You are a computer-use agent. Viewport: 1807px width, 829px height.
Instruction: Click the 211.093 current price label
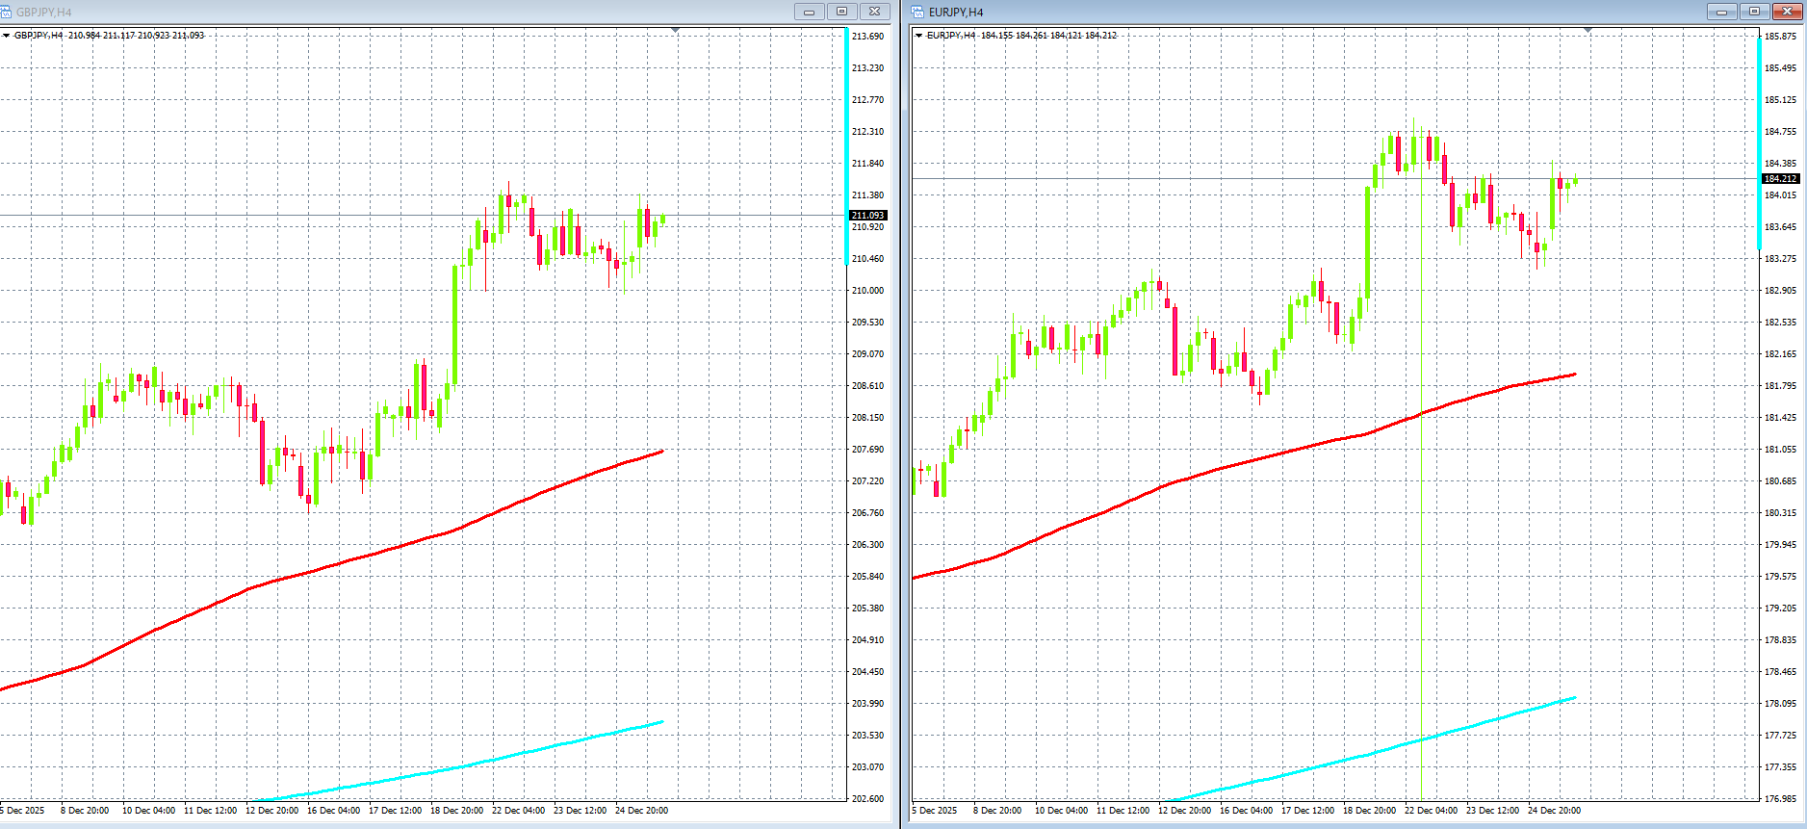point(867,215)
